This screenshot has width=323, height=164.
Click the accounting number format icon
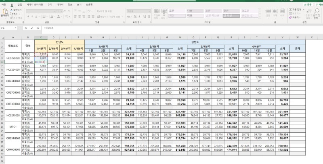(x=128, y=17)
